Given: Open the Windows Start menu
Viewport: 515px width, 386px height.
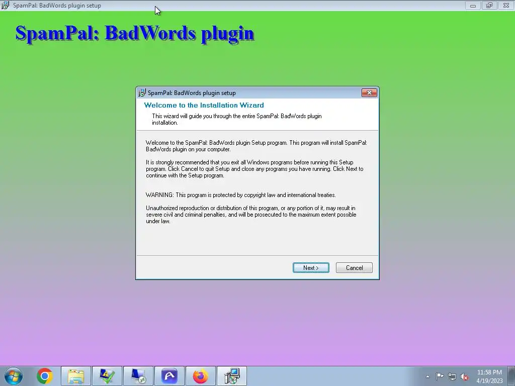Looking at the screenshot, I should [14, 376].
